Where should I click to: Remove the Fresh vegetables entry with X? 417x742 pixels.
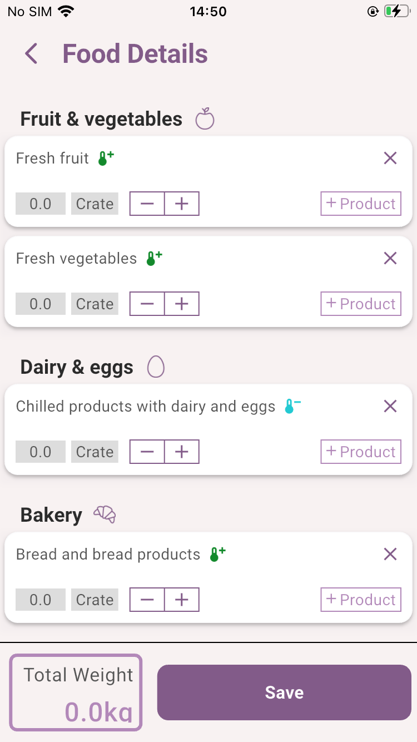coord(390,258)
